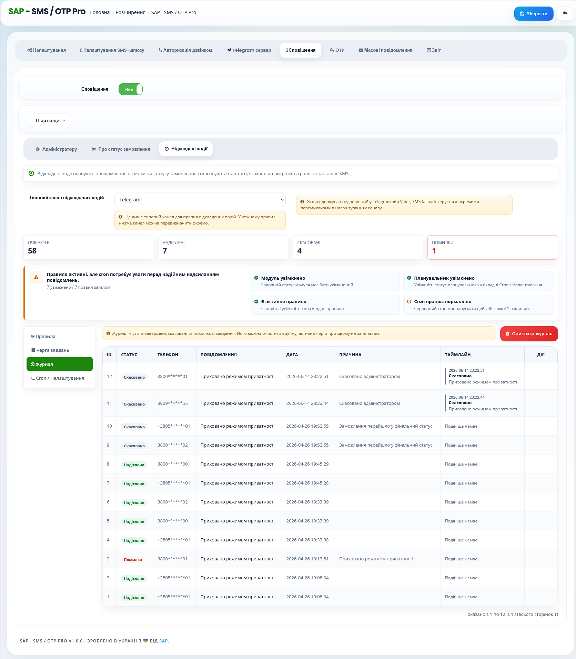576x659 pixels.
Task: Click the ПОМИЛКИ 1 stat card
Action: tap(493, 247)
